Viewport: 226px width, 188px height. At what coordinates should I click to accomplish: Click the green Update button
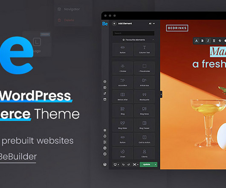pos(147,165)
